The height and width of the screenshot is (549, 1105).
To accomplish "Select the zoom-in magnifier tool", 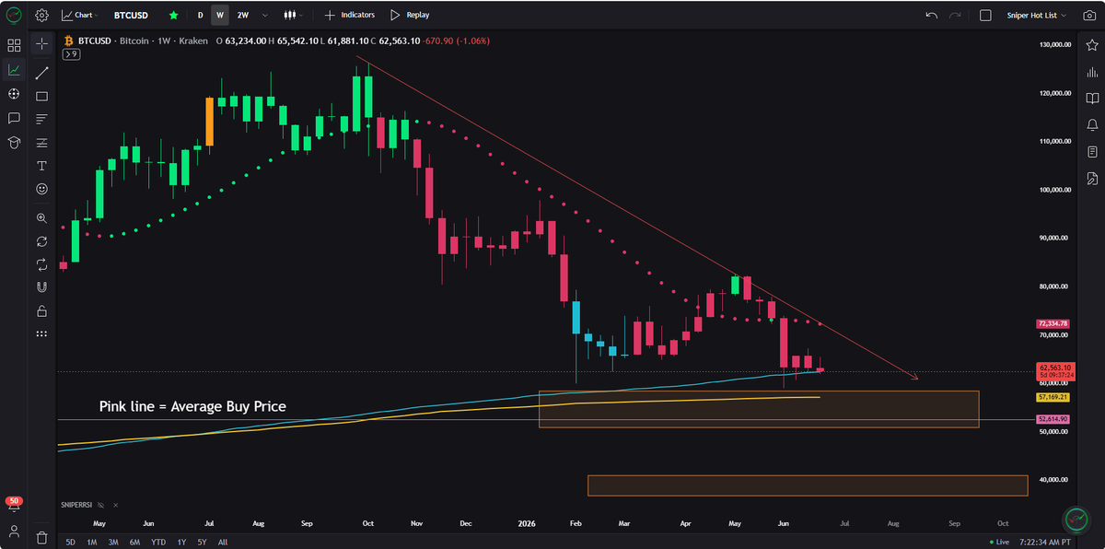I will pos(41,218).
